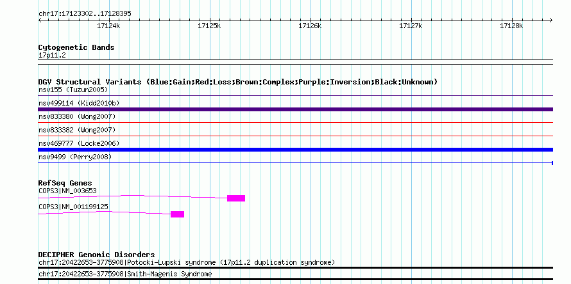
Task: Open the Smith-Magenis Syndrome entry
Action: point(125,274)
